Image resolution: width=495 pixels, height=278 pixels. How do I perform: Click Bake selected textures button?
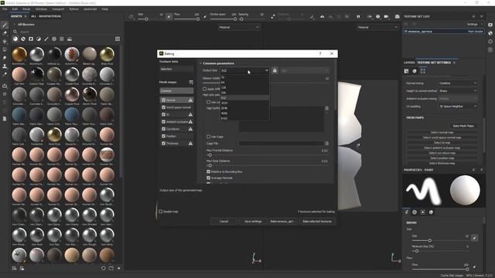pyautogui.click(x=317, y=222)
